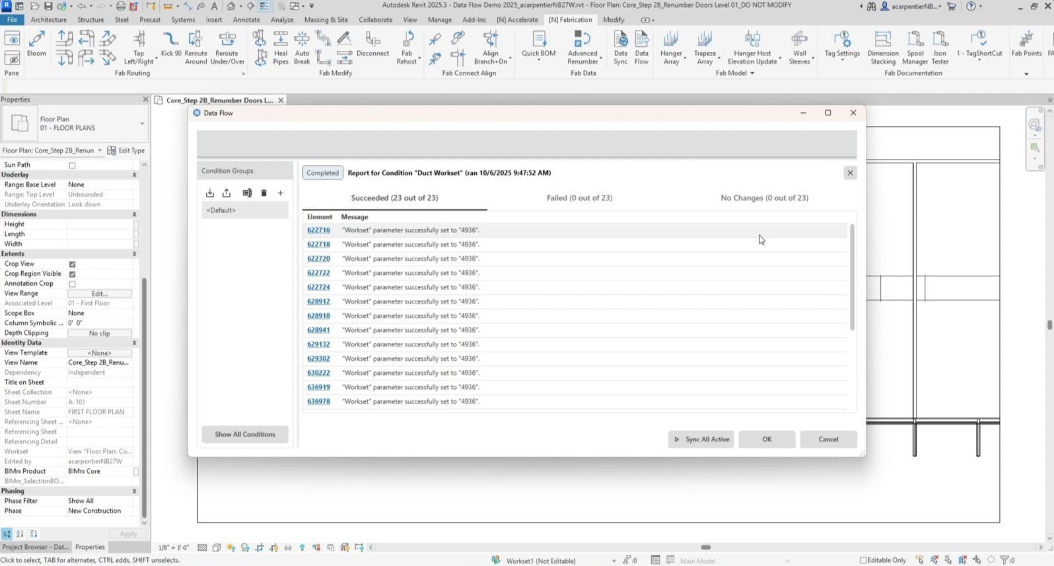Image resolution: width=1054 pixels, height=566 pixels.
Task: Click the Edit Type button
Action: (126, 150)
